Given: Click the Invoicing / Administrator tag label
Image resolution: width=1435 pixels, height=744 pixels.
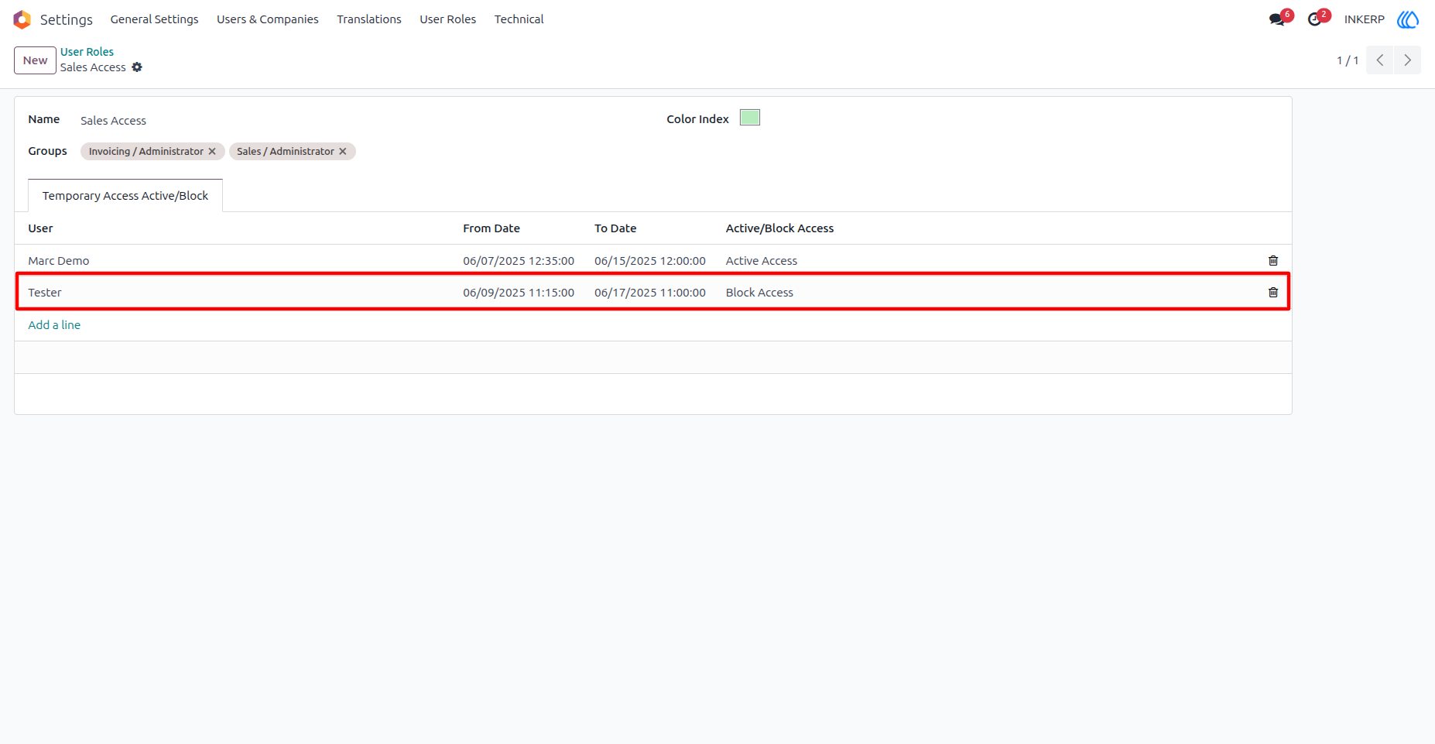Looking at the screenshot, I should [146, 152].
